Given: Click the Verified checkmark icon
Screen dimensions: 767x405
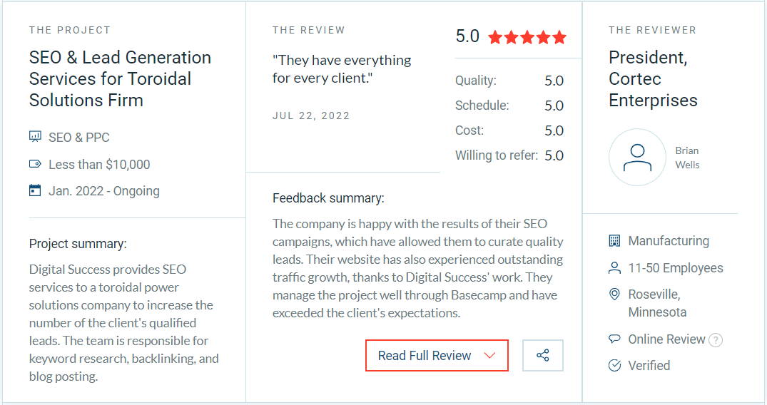Looking at the screenshot, I should click(614, 366).
